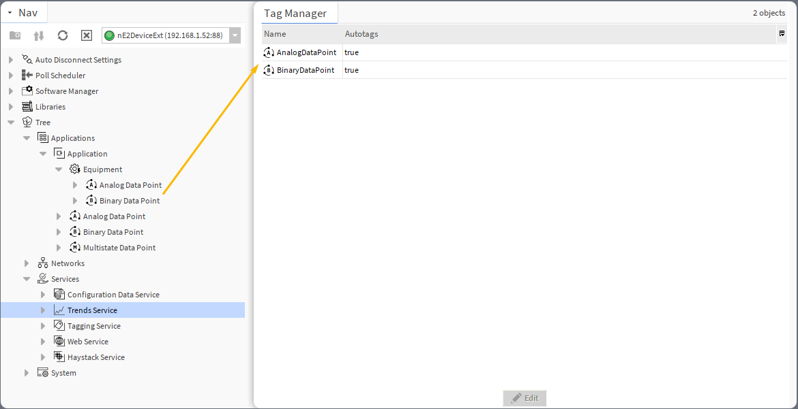Click the Tagging Service tag icon
The height and width of the screenshot is (409, 798).
tap(59, 326)
